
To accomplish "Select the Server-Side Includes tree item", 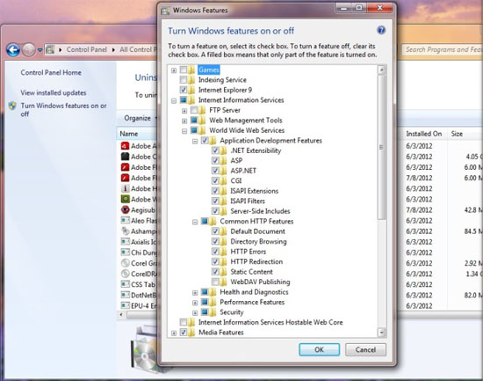I will point(260,211).
